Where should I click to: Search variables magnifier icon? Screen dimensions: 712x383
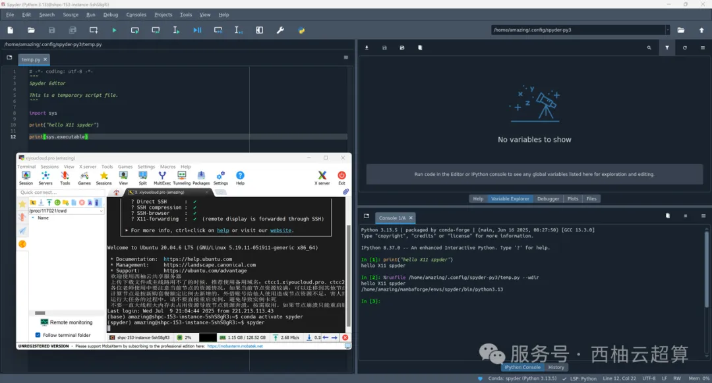pos(649,47)
